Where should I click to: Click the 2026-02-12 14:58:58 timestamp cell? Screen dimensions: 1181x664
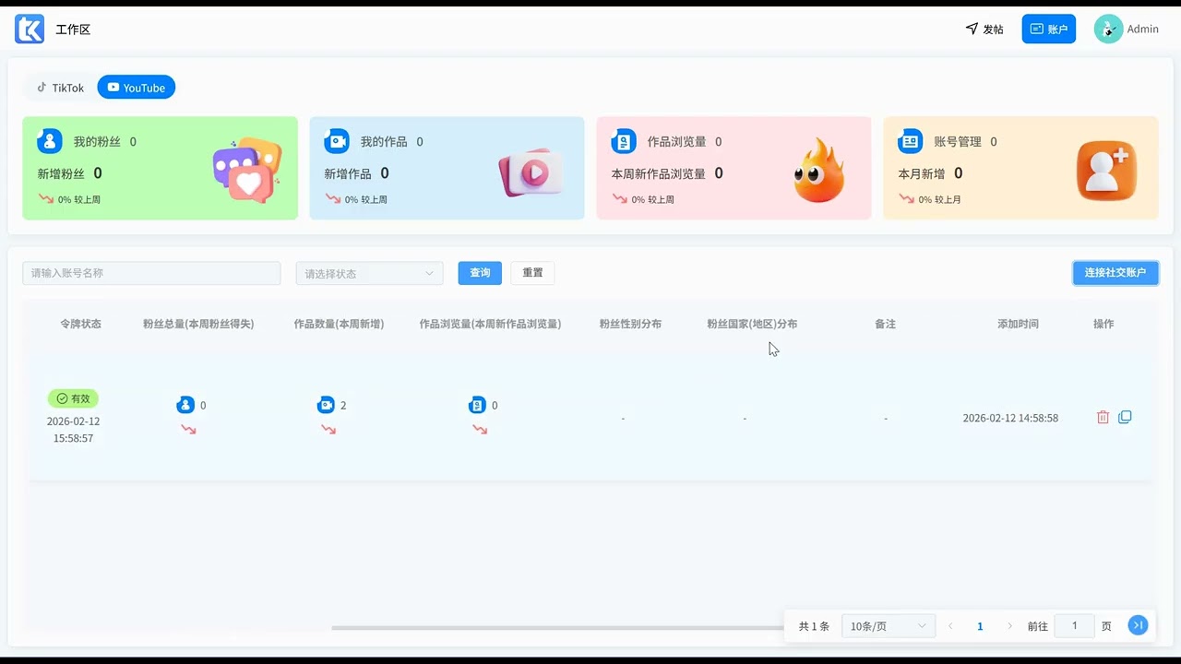pyautogui.click(x=1010, y=418)
